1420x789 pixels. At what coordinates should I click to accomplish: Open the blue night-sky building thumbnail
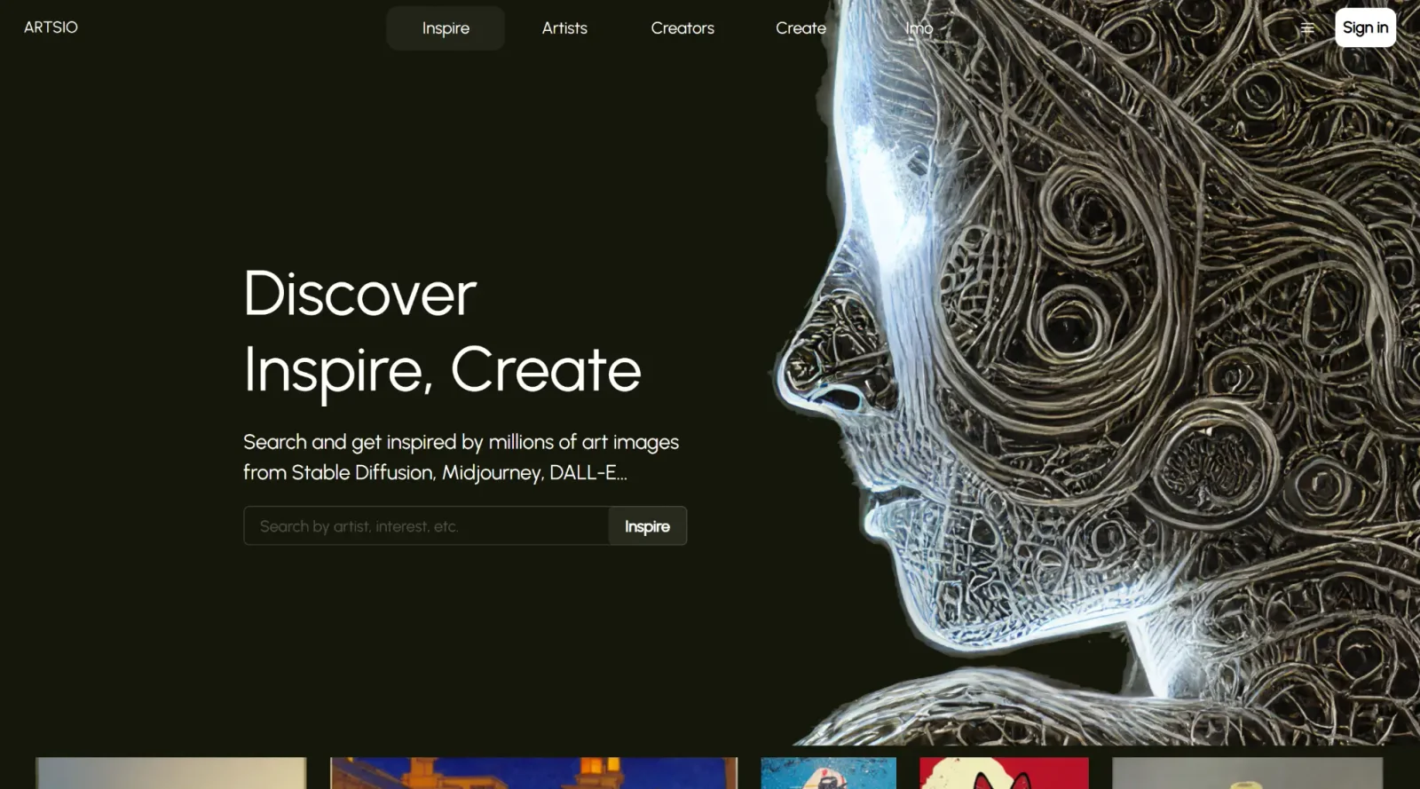click(533, 773)
